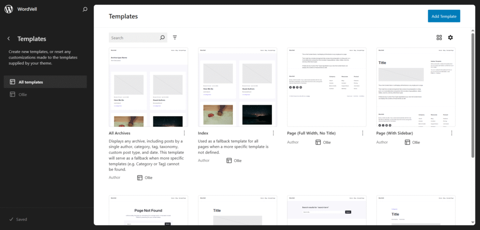Open the Page (With Sidebar) preview thumbnail
Viewport: 480px width, 230px height.
pyautogui.click(x=416, y=87)
